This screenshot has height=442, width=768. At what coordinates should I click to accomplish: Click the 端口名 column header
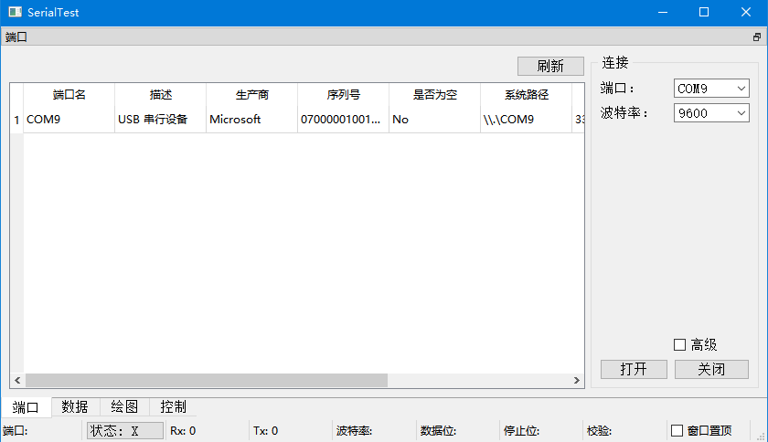click(x=69, y=95)
